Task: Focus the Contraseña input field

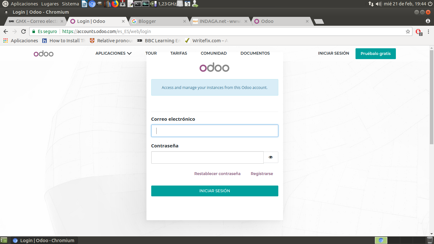Action: (207, 157)
